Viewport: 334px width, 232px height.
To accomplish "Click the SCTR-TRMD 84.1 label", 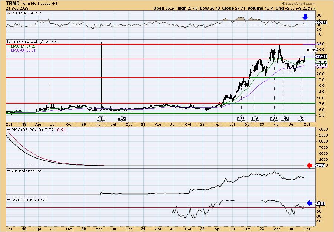I will tap(29, 200).
